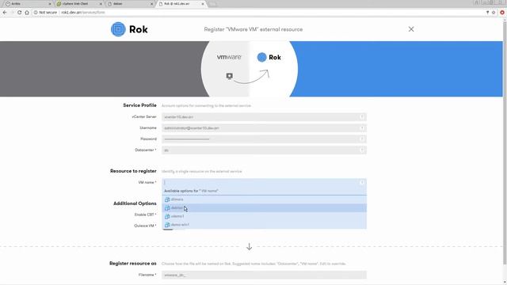507x285 pixels.
Task: Switch to the first browser tab
Action: click(x=28, y=3)
